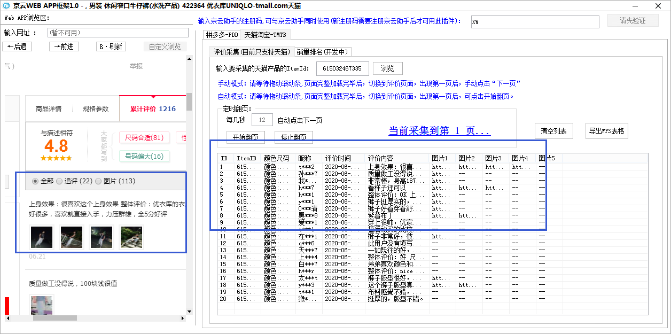The image size is (671, 334).
Task: Focus the 输入网址 URL input field
Action: [118, 33]
